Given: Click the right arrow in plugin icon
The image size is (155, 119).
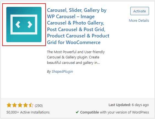Looking at the screenshot, I should pyautogui.click(x=30, y=25).
